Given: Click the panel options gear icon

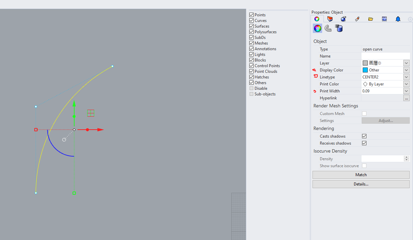Looking at the screenshot, I should click(x=410, y=19).
